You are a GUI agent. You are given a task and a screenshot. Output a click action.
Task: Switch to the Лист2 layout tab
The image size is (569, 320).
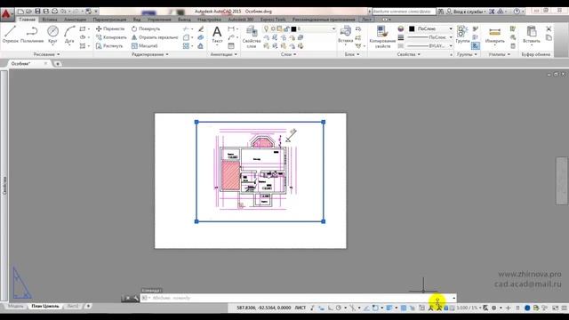(73, 307)
